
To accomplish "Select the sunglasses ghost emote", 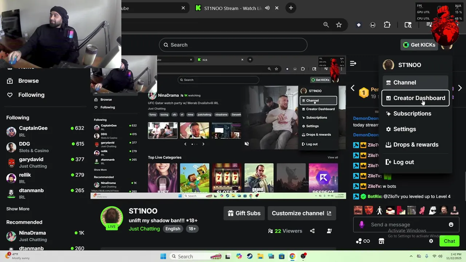I will (x=433, y=210).
